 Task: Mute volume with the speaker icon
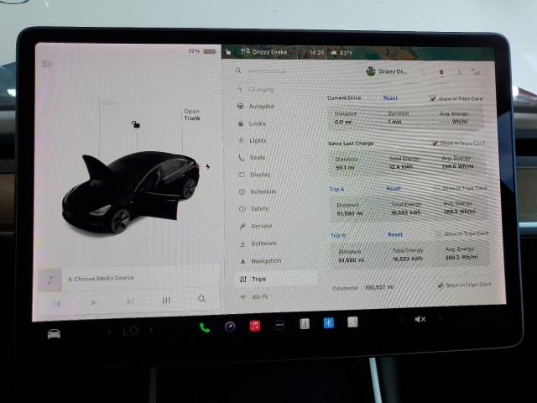coord(420,319)
